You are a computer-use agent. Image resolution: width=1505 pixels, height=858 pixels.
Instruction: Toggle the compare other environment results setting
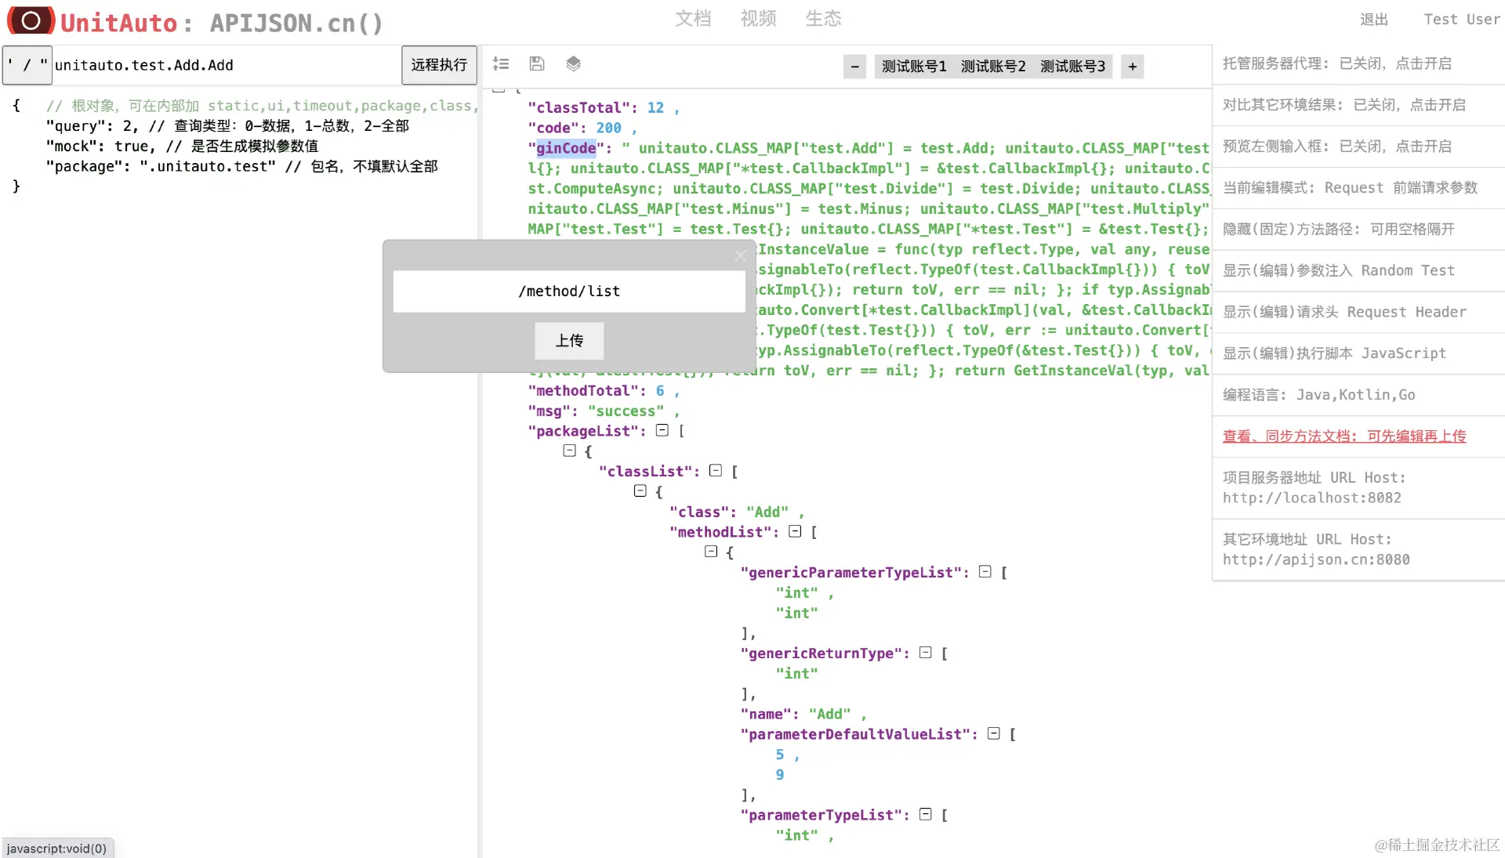[1344, 105]
